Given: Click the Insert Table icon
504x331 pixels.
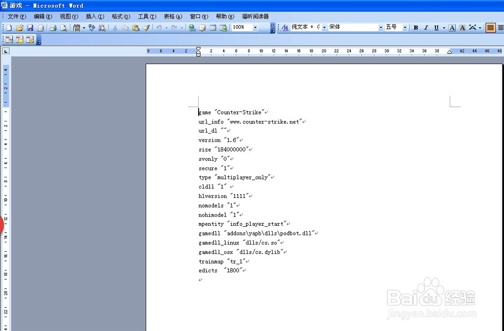Looking at the screenshot, I should click(x=213, y=28).
